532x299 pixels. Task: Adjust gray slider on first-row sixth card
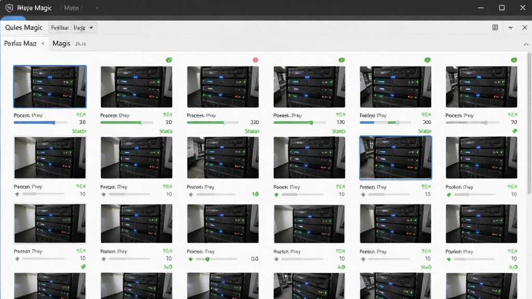click(472, 123)
